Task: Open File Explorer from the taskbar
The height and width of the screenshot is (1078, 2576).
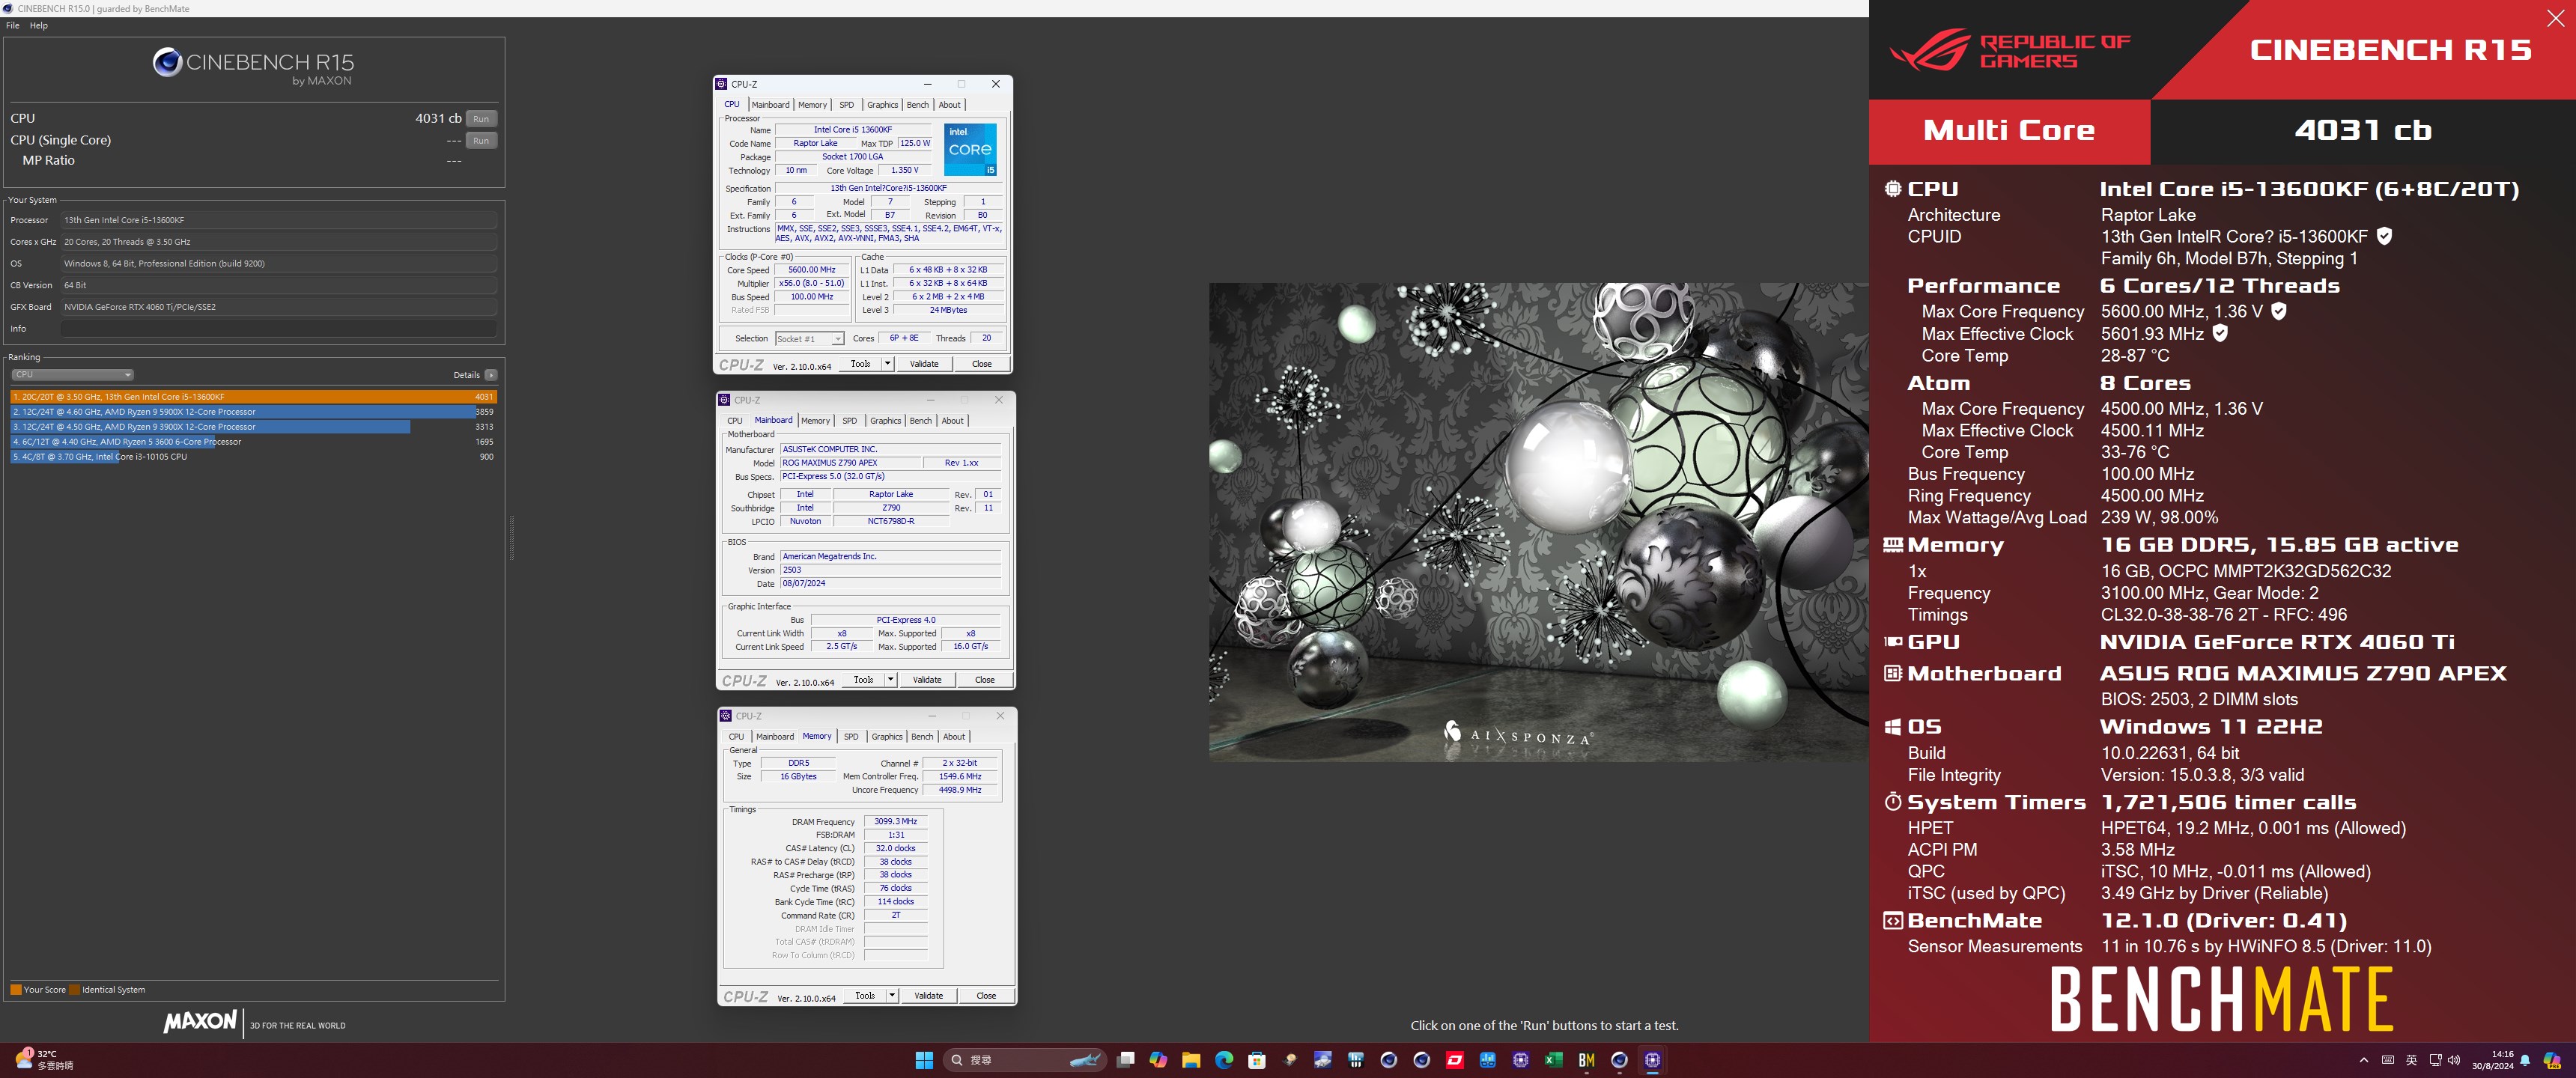Action: 1191,1060
